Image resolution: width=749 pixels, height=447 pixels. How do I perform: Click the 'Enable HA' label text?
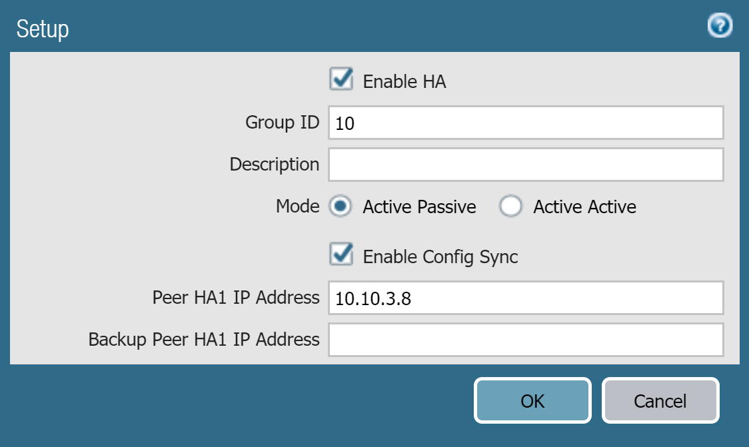pyautogui.click(x=404, y=82)
